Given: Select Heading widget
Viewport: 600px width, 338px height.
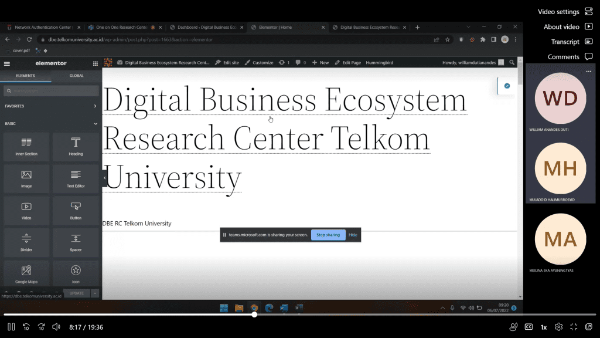Looking at the screenshot, I should [76, 147].
